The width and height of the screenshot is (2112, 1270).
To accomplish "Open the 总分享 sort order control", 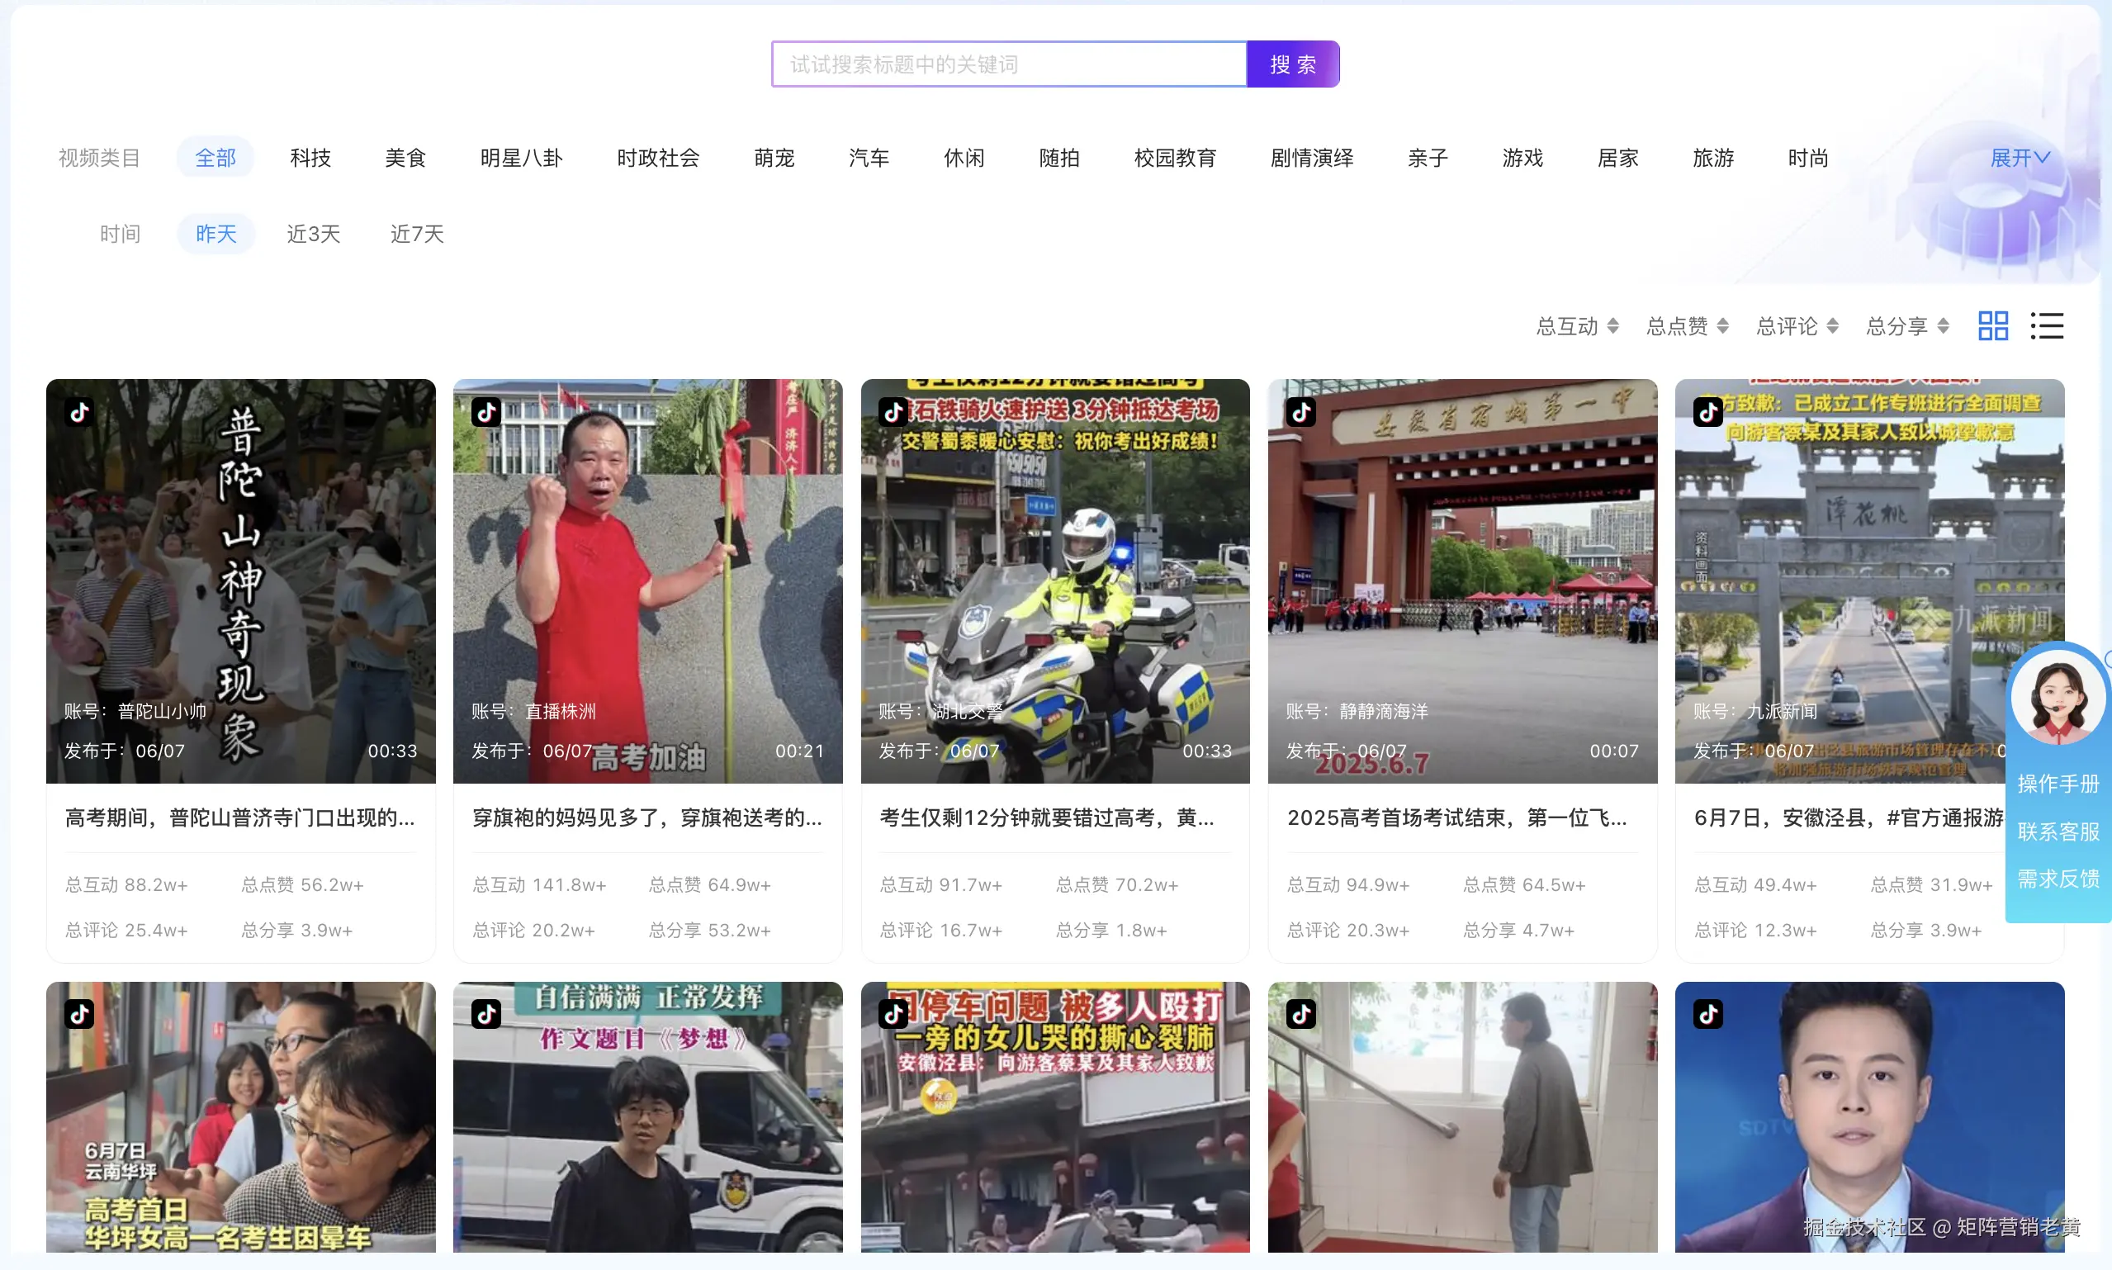I will click(1906, 325).
